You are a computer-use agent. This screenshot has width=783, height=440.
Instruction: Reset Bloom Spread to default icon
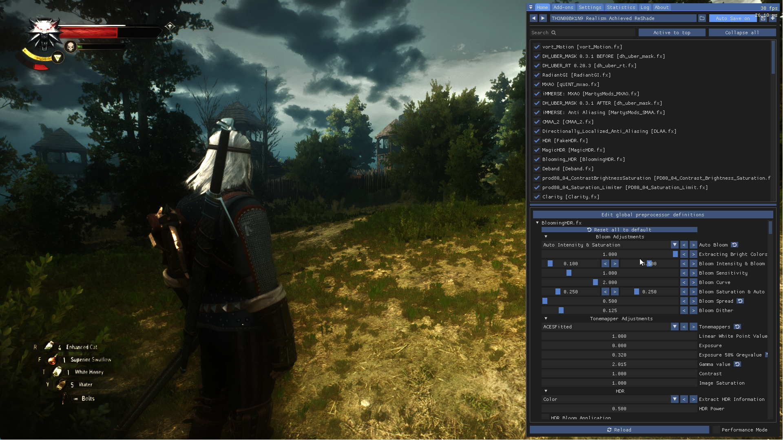tap(740, 301)
